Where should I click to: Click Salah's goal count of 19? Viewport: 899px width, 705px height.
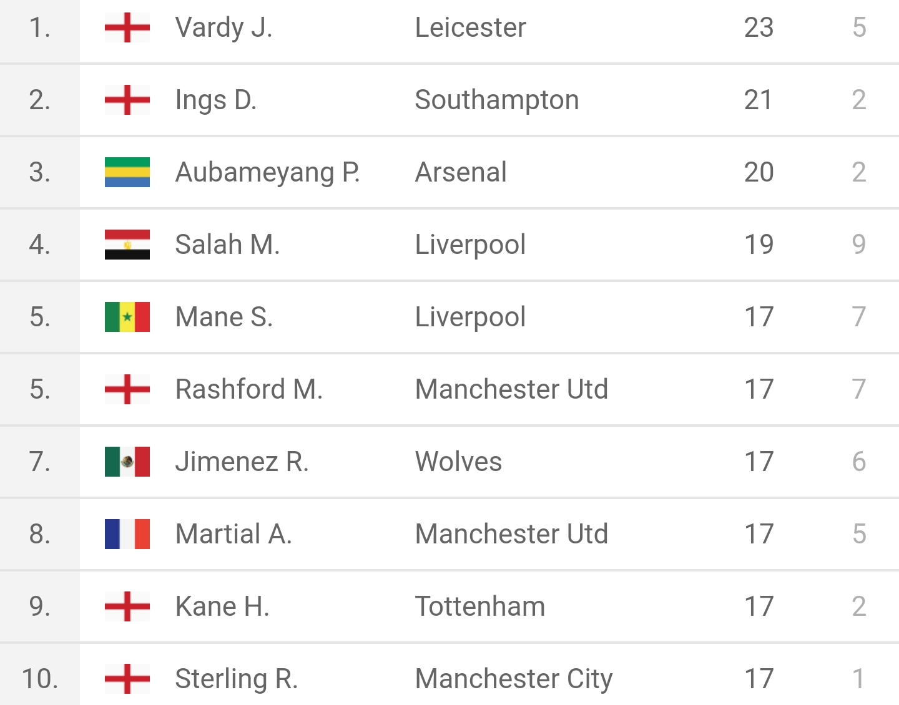coord(759,245)
